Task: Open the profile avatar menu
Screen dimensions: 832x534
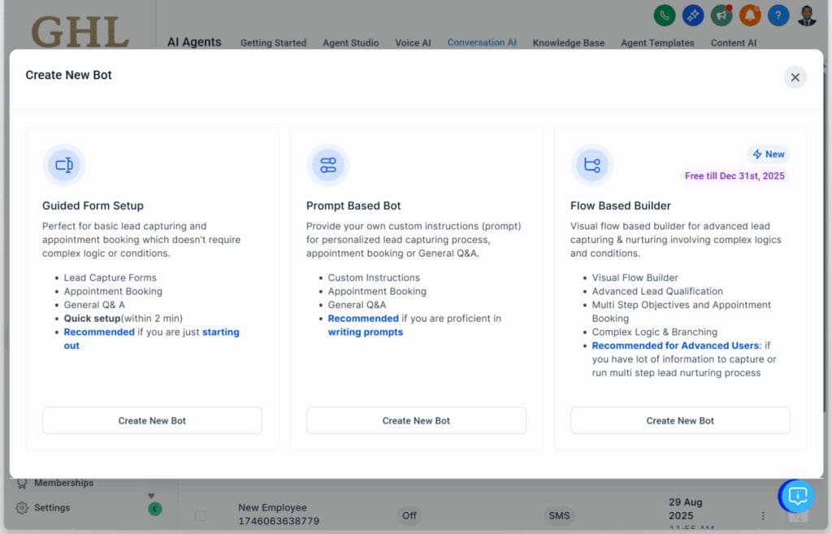Action: (x=805, y=15)
